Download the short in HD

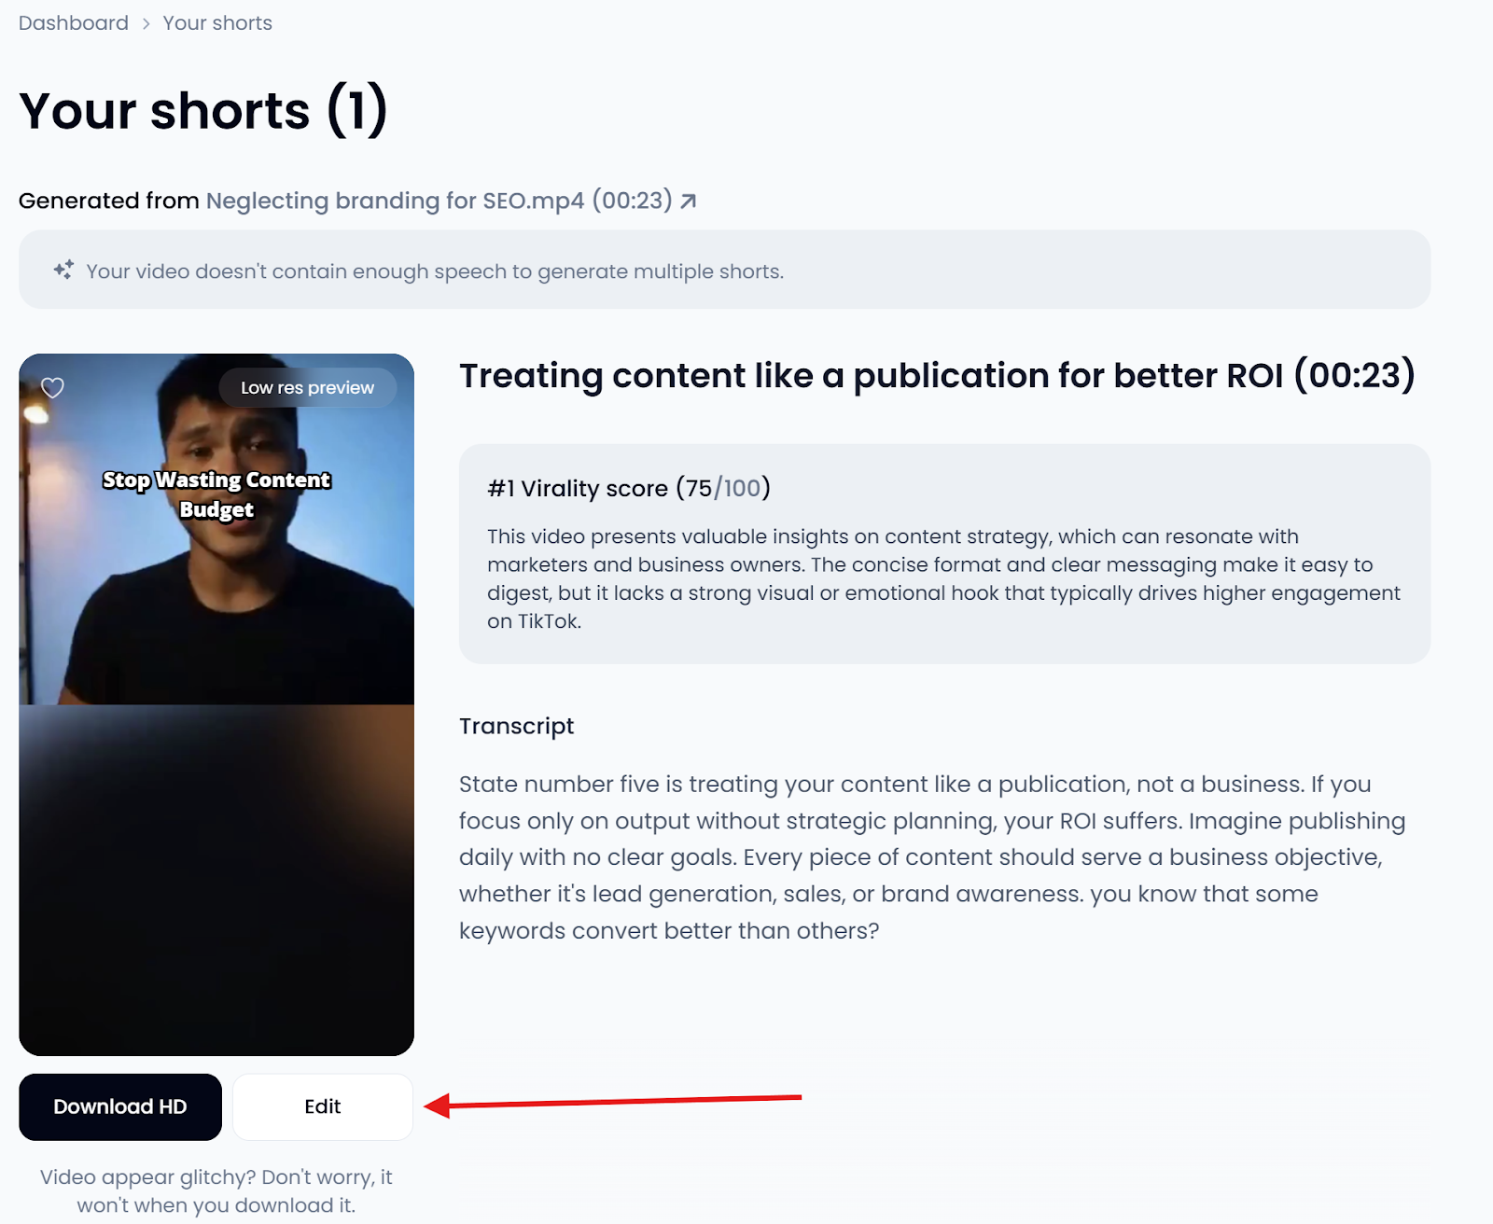coord(120,1106)
